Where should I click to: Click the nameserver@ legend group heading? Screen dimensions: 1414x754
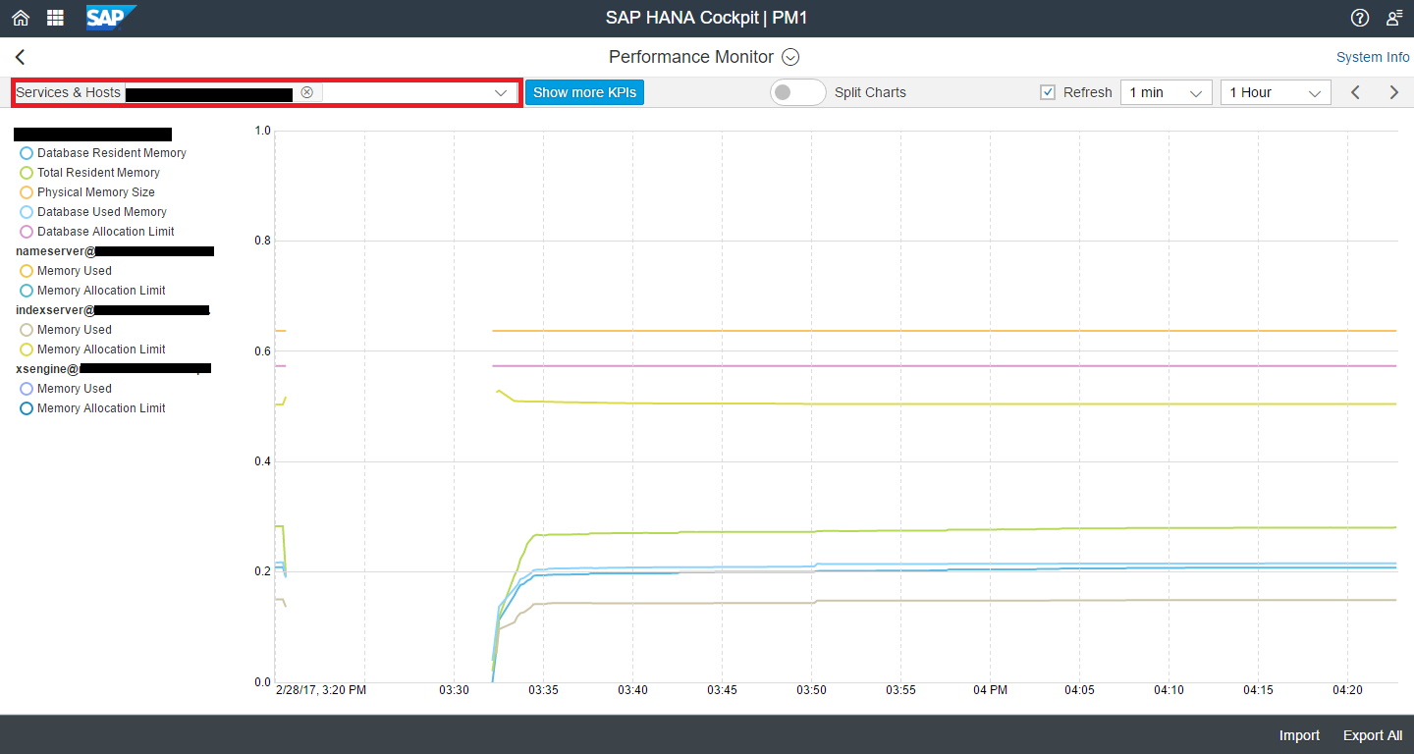(115, 251)
